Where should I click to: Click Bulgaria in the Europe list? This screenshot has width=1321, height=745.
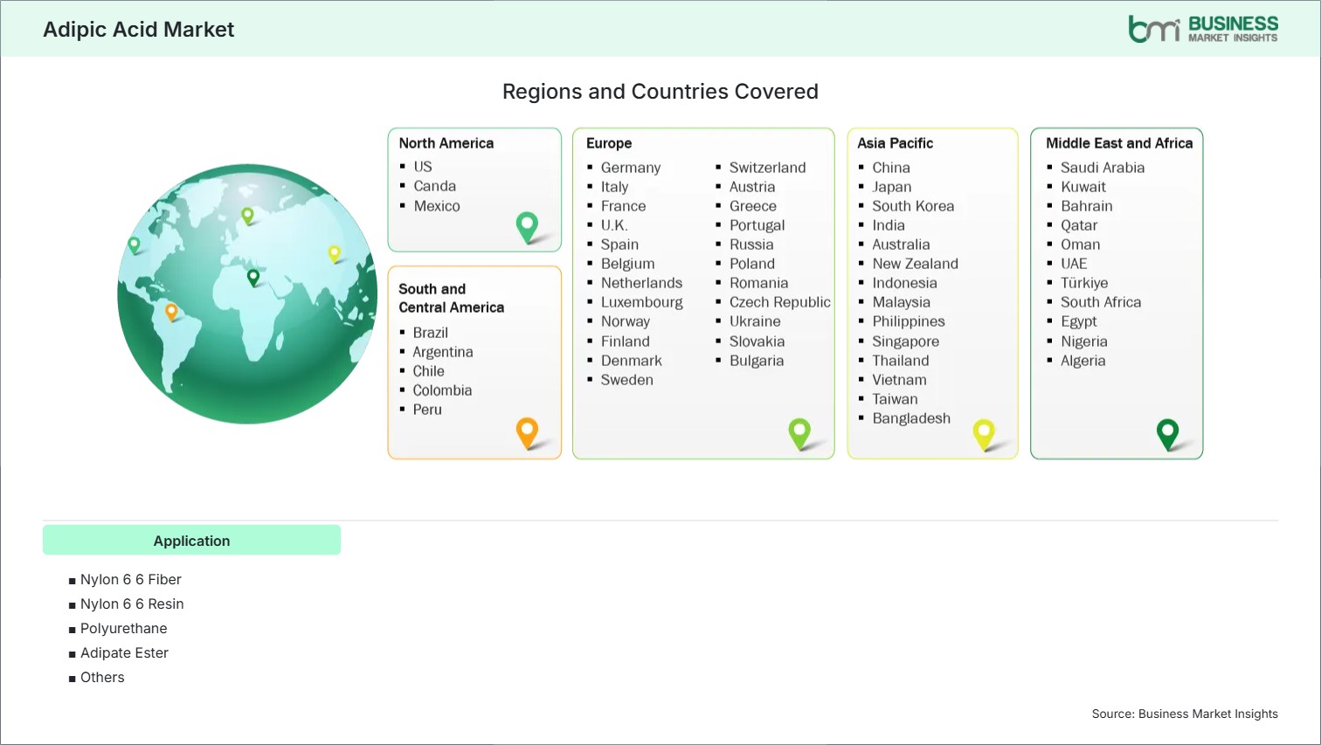757,361
